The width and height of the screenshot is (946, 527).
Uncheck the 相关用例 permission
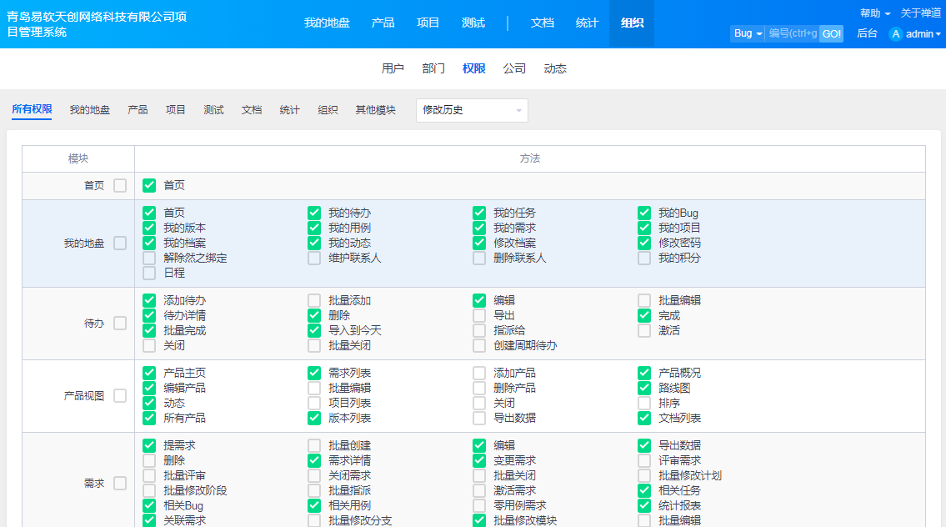313,505
